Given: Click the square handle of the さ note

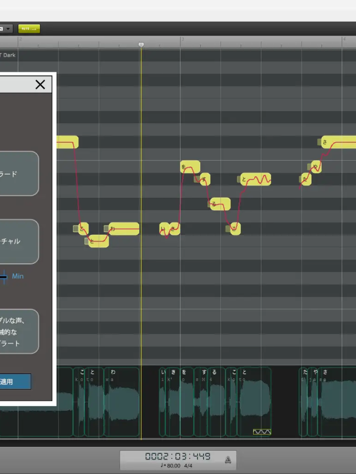Looking at the screenshot, I should pos(320,142).
